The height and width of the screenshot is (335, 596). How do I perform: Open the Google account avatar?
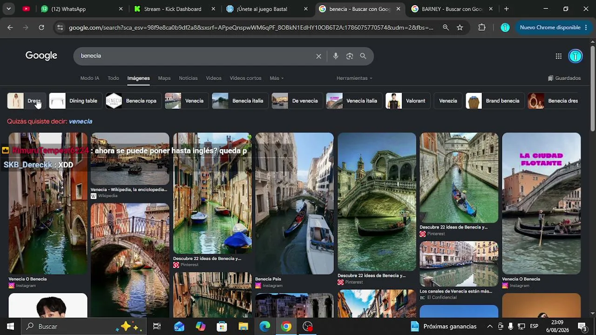[576, 56]
